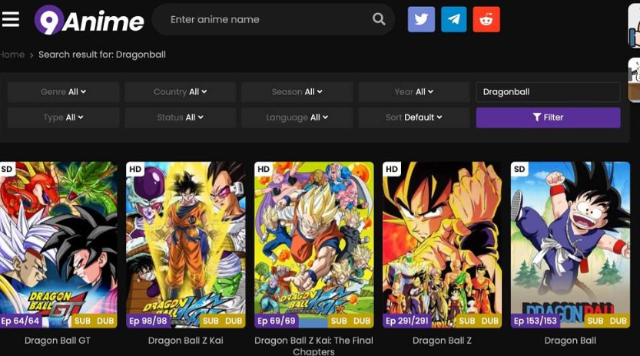Expand the Country filter dropdown
This screenshot has width=640, height=356.
pyautogui.click(x=180, y=92)
